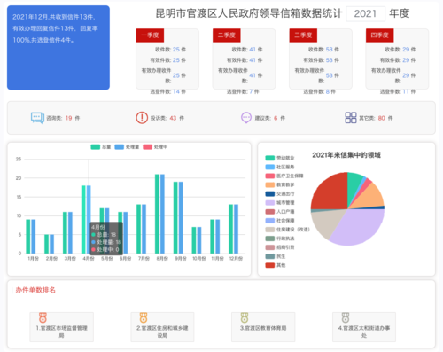This screenshot has width=443, height=352.
Task: Click the 官渡区市场监督管理局 ranking card
Action: click(61, 327)
